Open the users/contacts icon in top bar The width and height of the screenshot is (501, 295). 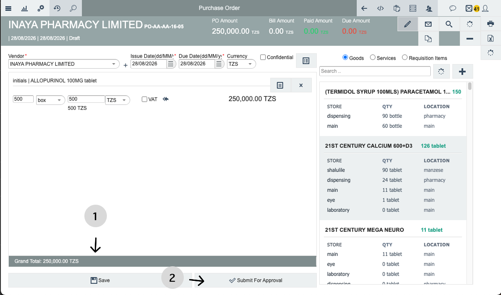point(429,8)
